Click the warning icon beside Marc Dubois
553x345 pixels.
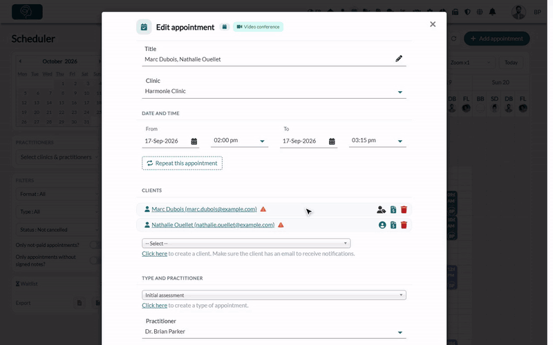pos(263,209)
